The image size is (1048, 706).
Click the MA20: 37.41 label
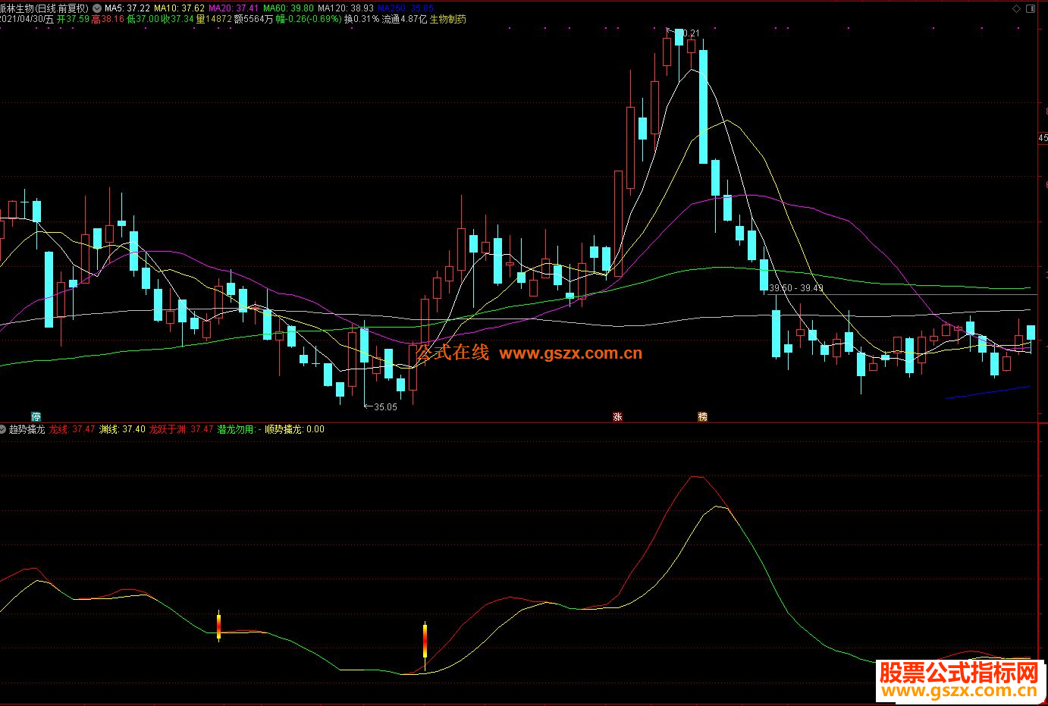pyautogui.click(x=234, y=8)
